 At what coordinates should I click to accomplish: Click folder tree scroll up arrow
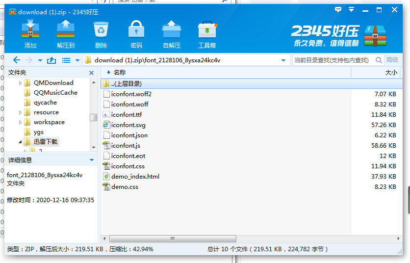[94, 82]
